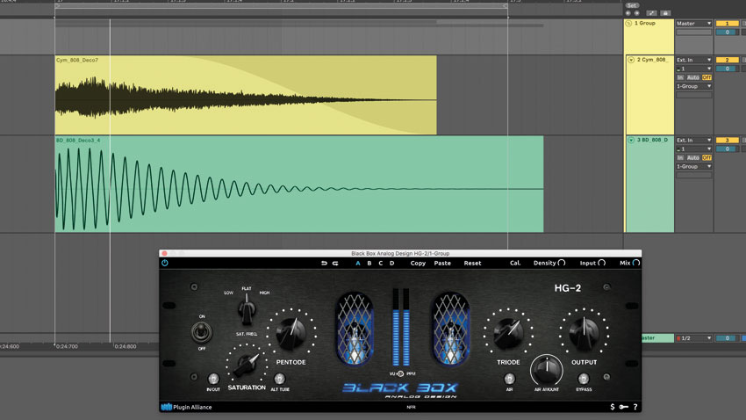Click the Air Amount knob
The width and height of the screenshot is (746, 420).
[547, 370]
